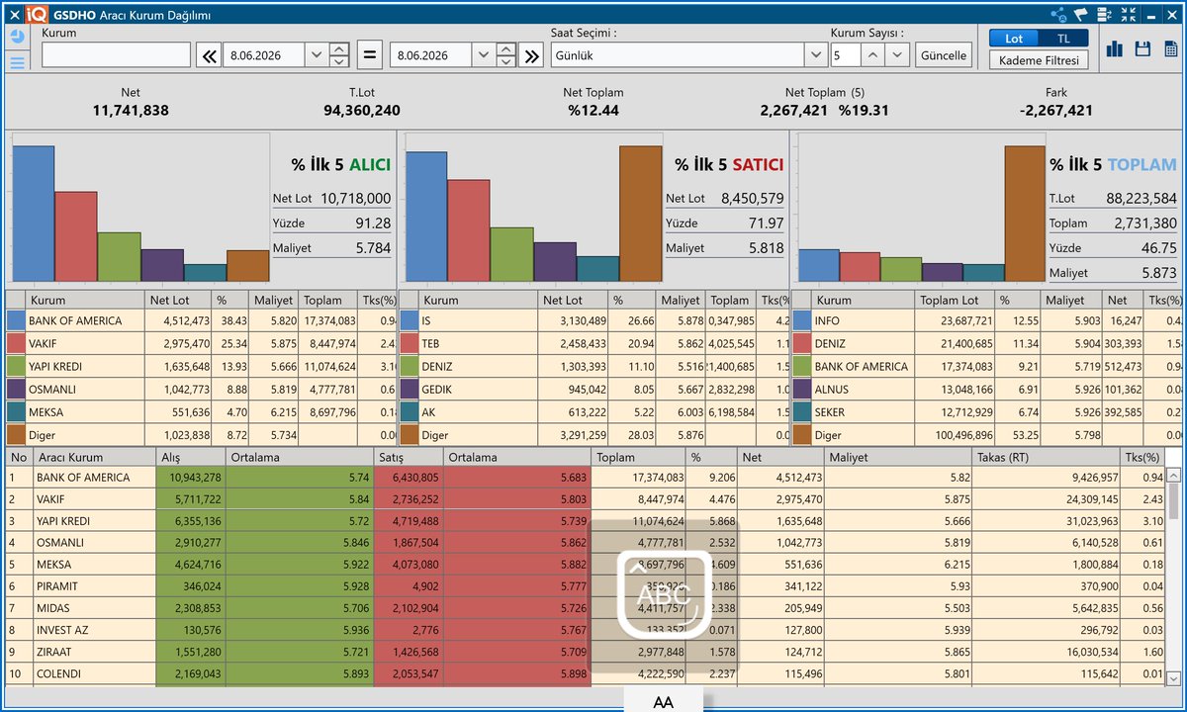Expand the Günlük time selection combo box
The height and width of the screenshot is (712, 1187).
pyautogui.click(x=817, y=55)
